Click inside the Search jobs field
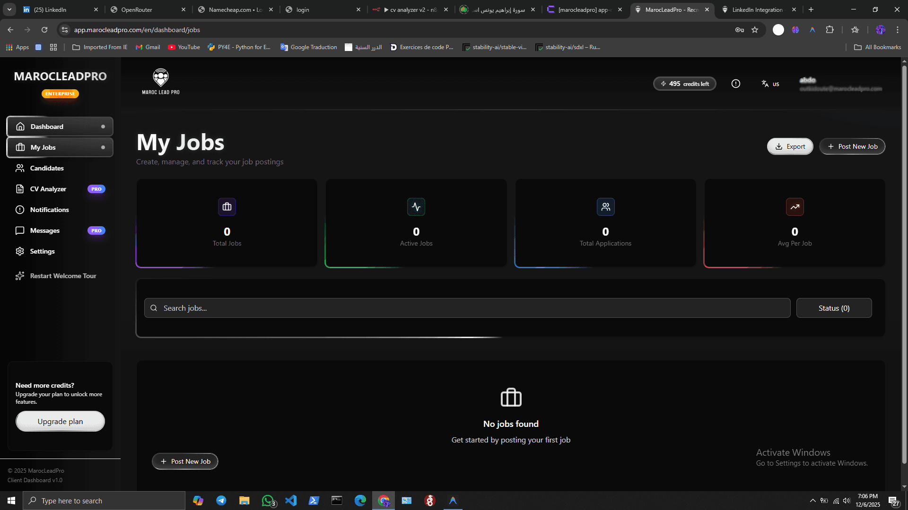Image resolution: width=908 pixels, height=510 pixels. [x=331, y=307]
